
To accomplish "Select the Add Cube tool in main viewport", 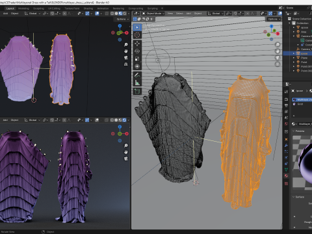I will 137,91.
